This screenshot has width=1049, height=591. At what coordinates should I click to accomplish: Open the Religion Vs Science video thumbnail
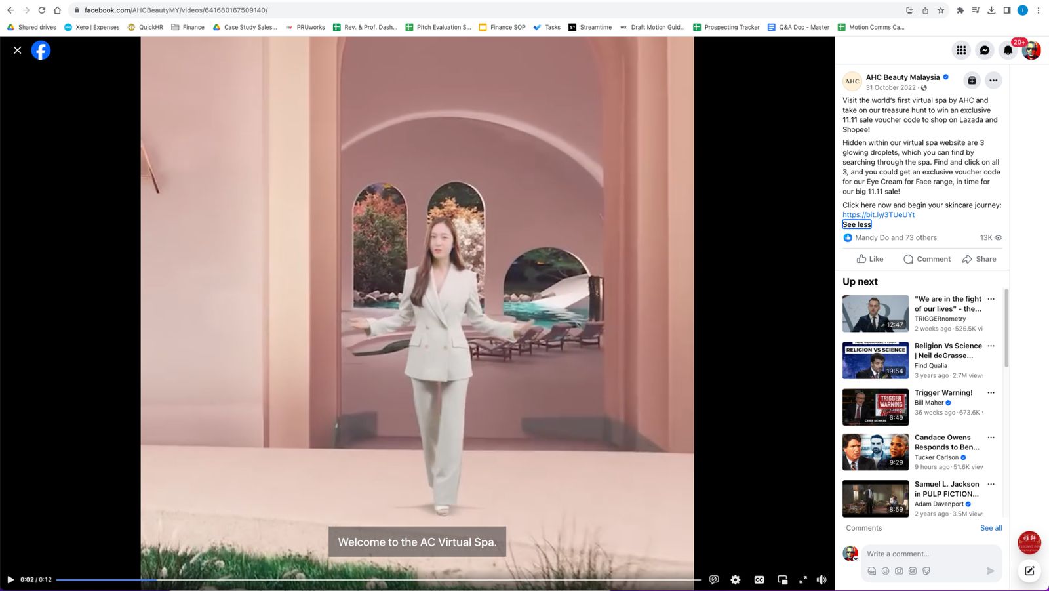[875, 360]
